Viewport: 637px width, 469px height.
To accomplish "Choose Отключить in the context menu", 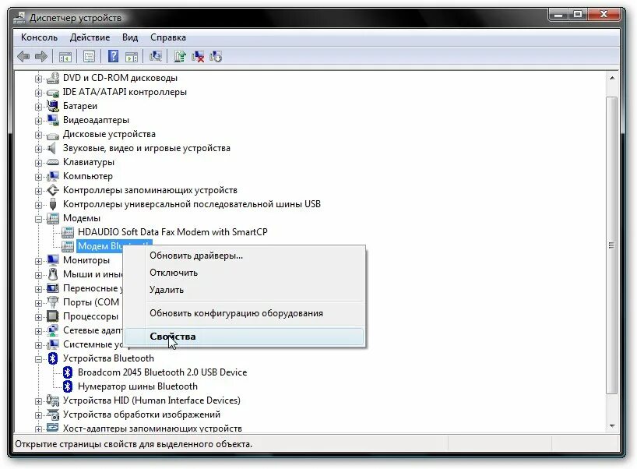I will click(244, 273).
